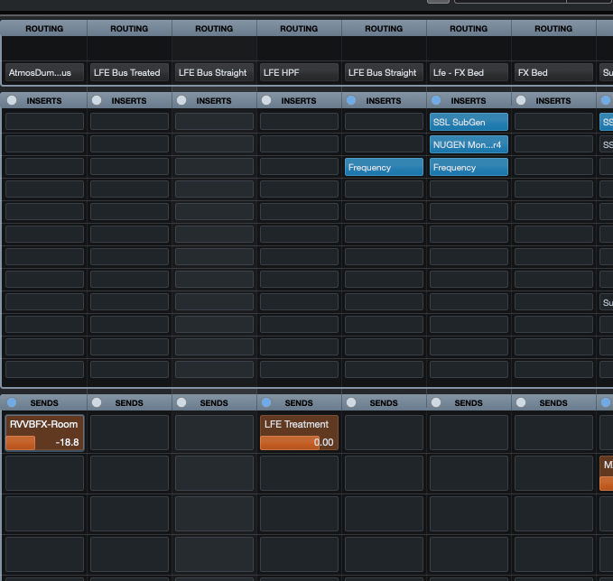Select first empty insert slot on FX Bed channel

pos(553,122)
